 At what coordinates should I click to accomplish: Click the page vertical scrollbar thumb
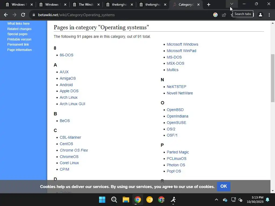coord(273,78)
